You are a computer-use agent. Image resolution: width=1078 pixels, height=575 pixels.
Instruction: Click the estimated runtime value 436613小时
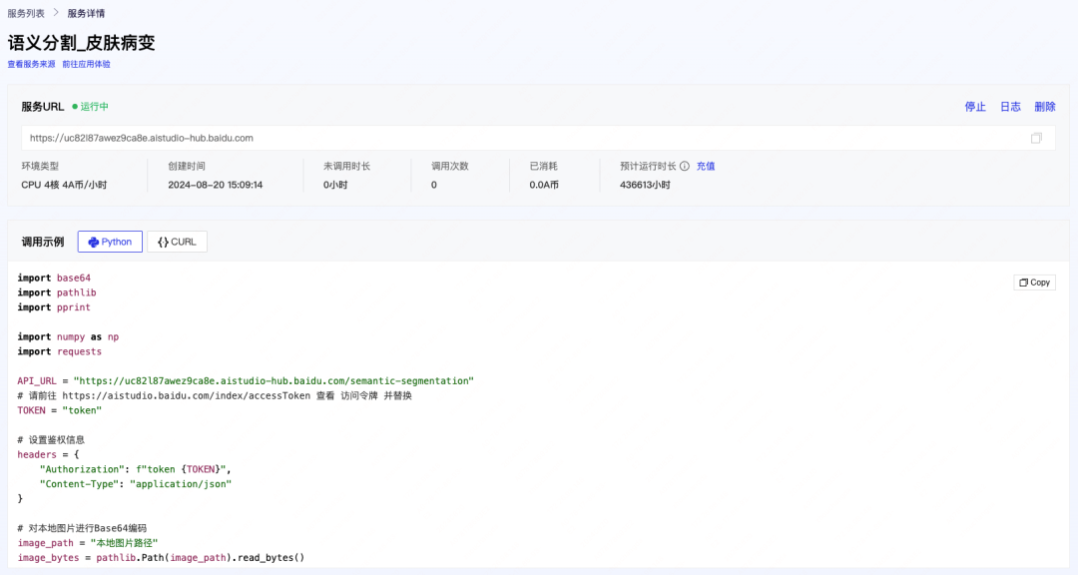point(645,185)
